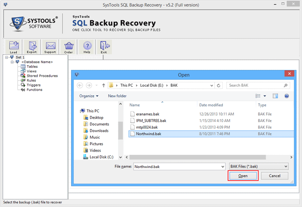Open the view options dropdown arrow
Viewport: 302px width, 207px height.
click(265, 96)
